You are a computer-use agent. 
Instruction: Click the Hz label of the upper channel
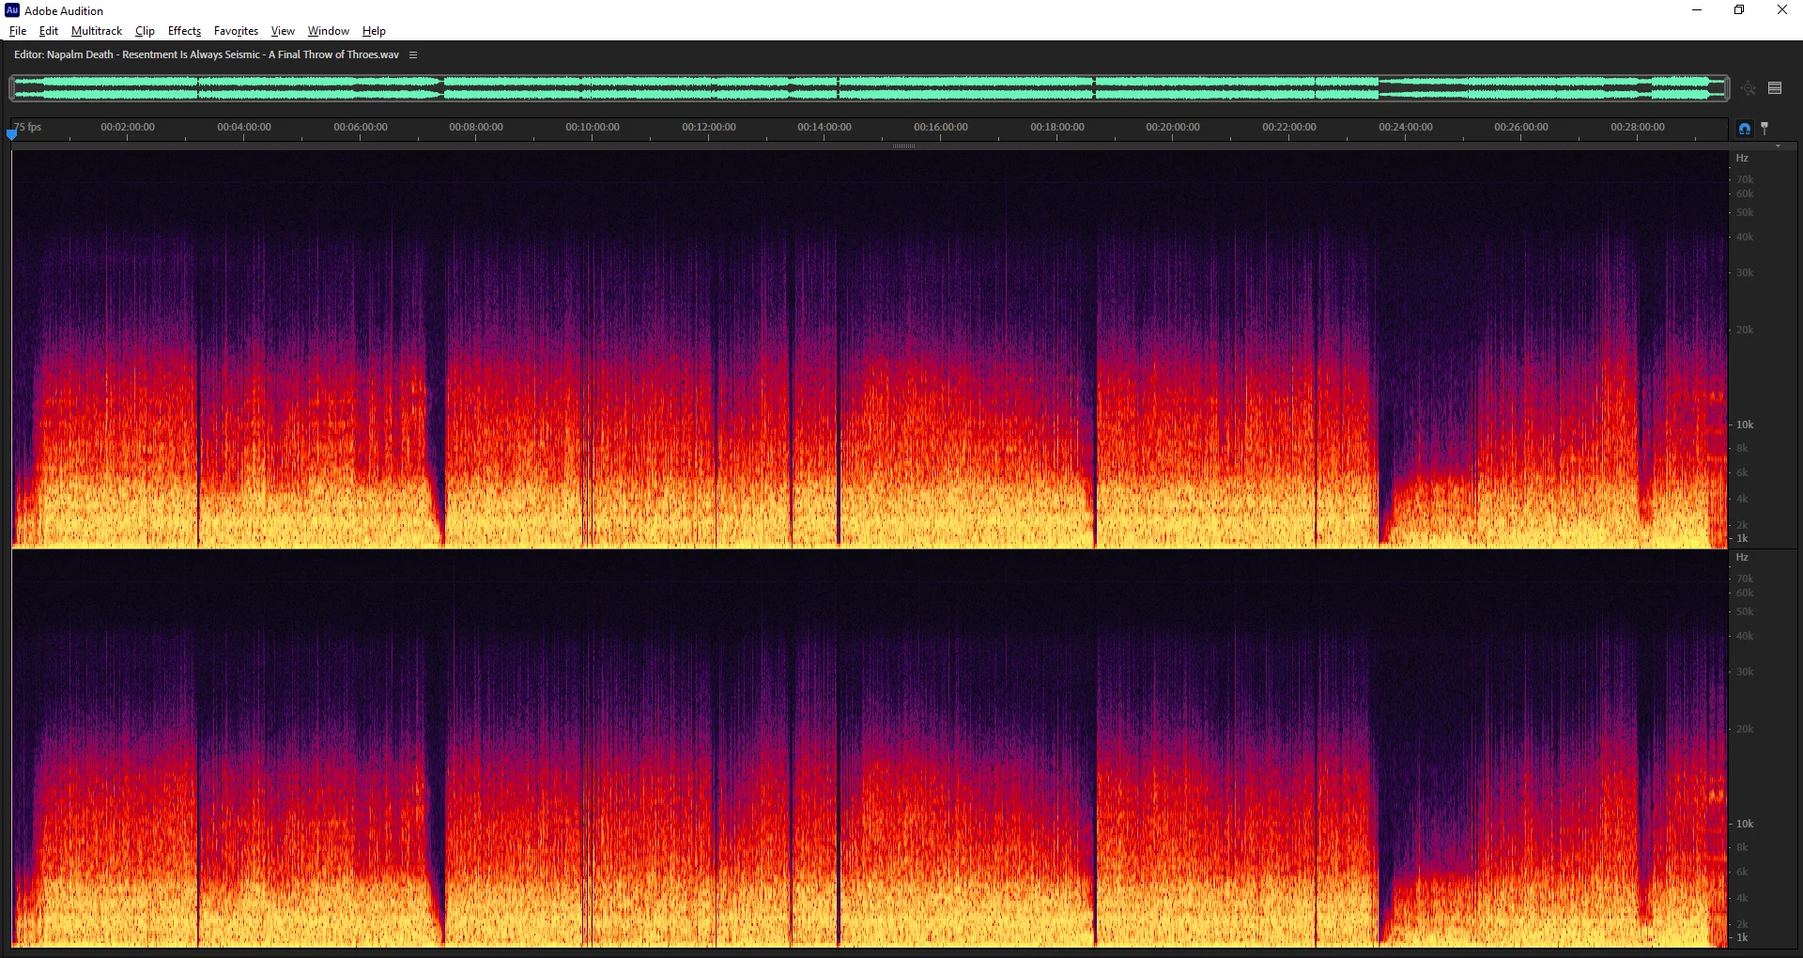point(1742,158)
